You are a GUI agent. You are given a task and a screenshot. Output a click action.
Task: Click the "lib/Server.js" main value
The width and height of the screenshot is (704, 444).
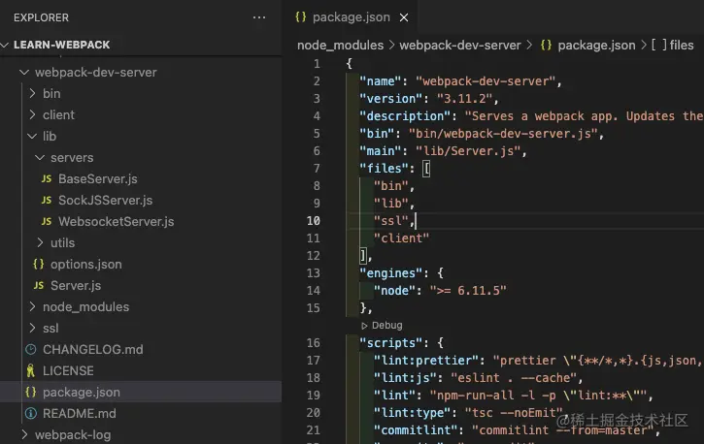pos(467,151)
